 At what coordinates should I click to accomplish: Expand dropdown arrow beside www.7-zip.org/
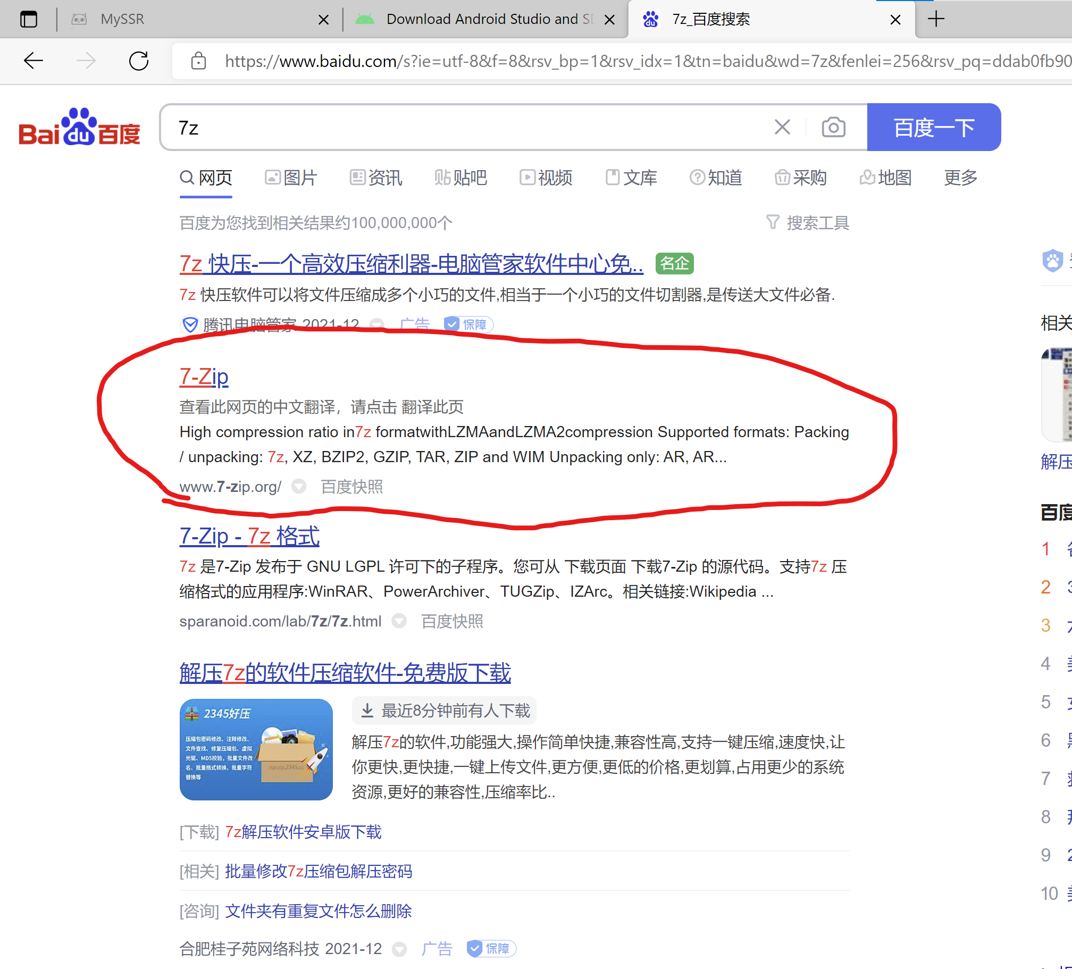tap(299, 487)
